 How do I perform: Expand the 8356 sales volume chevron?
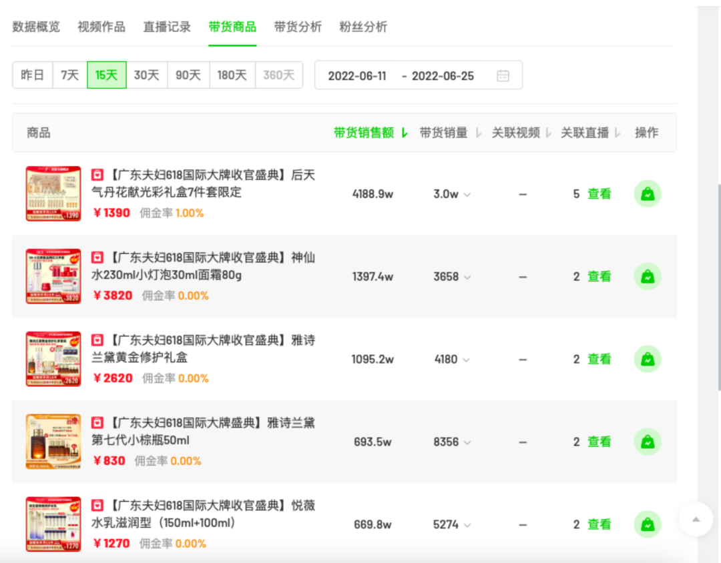tap(467, 442)
